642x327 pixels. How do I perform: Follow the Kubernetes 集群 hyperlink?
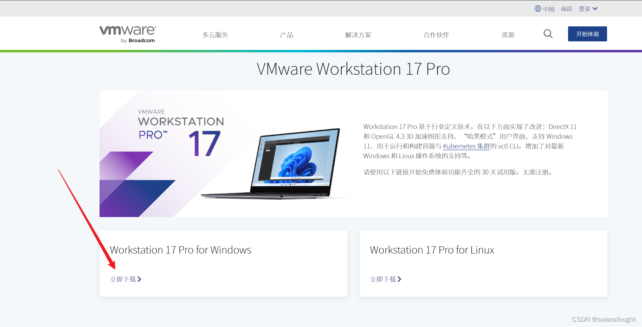pos(466,146)
